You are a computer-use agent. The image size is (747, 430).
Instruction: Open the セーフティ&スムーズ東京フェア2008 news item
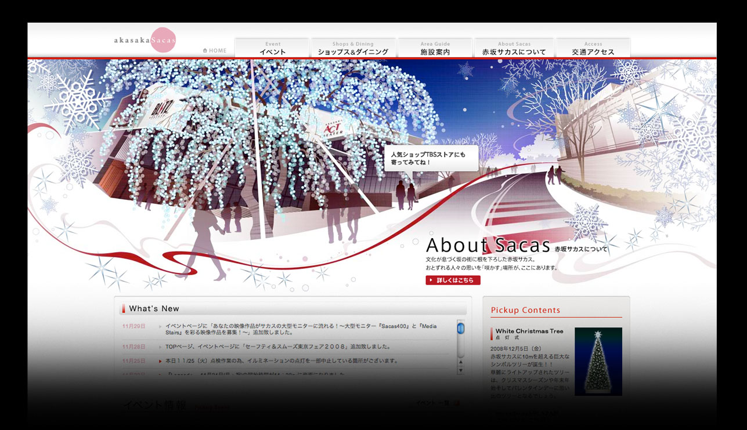[277, 347]
